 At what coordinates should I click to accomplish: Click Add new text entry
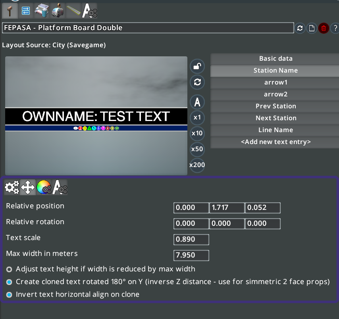pyautogui.click(x=275, y=142)
